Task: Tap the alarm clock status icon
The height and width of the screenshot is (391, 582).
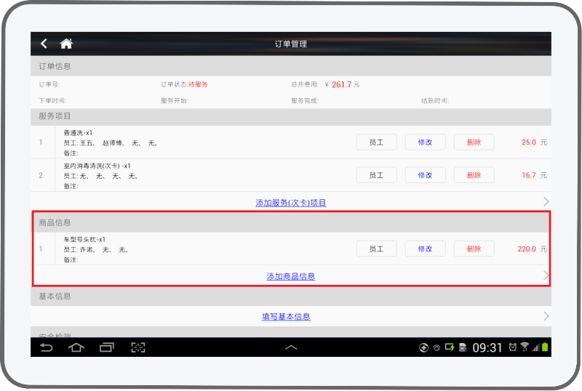Action: coord(512,347)
